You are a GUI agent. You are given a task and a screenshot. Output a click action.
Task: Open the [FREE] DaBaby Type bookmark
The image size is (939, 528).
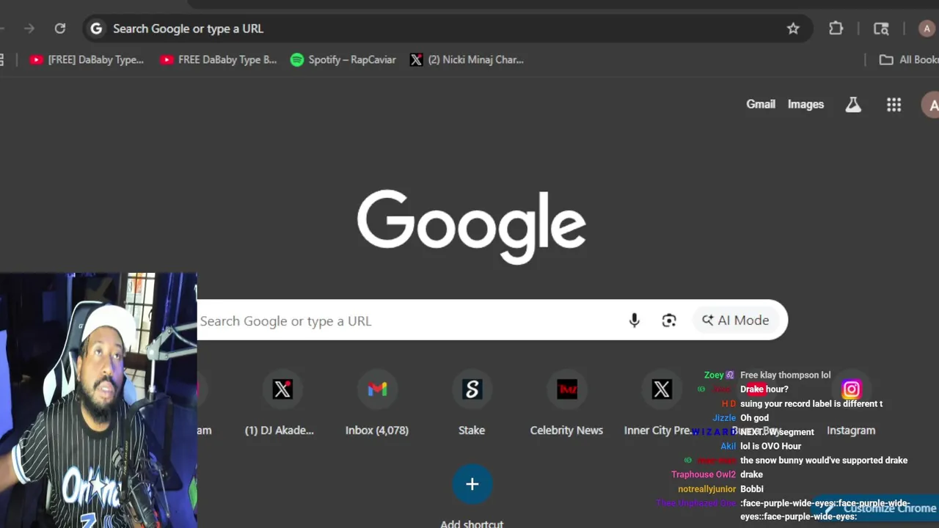[87, 60]
